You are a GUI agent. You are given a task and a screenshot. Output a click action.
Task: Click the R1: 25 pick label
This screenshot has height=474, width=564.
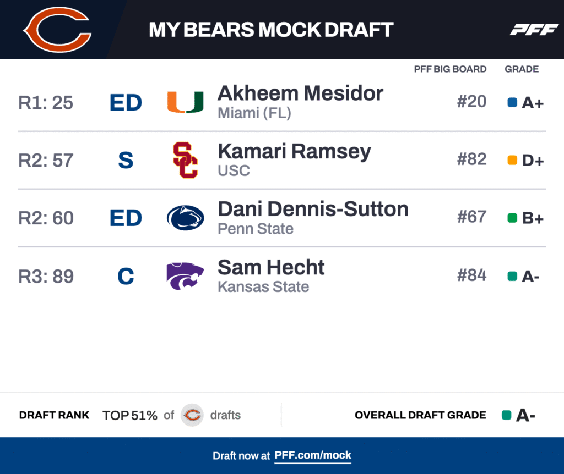[x=46, y=103]
